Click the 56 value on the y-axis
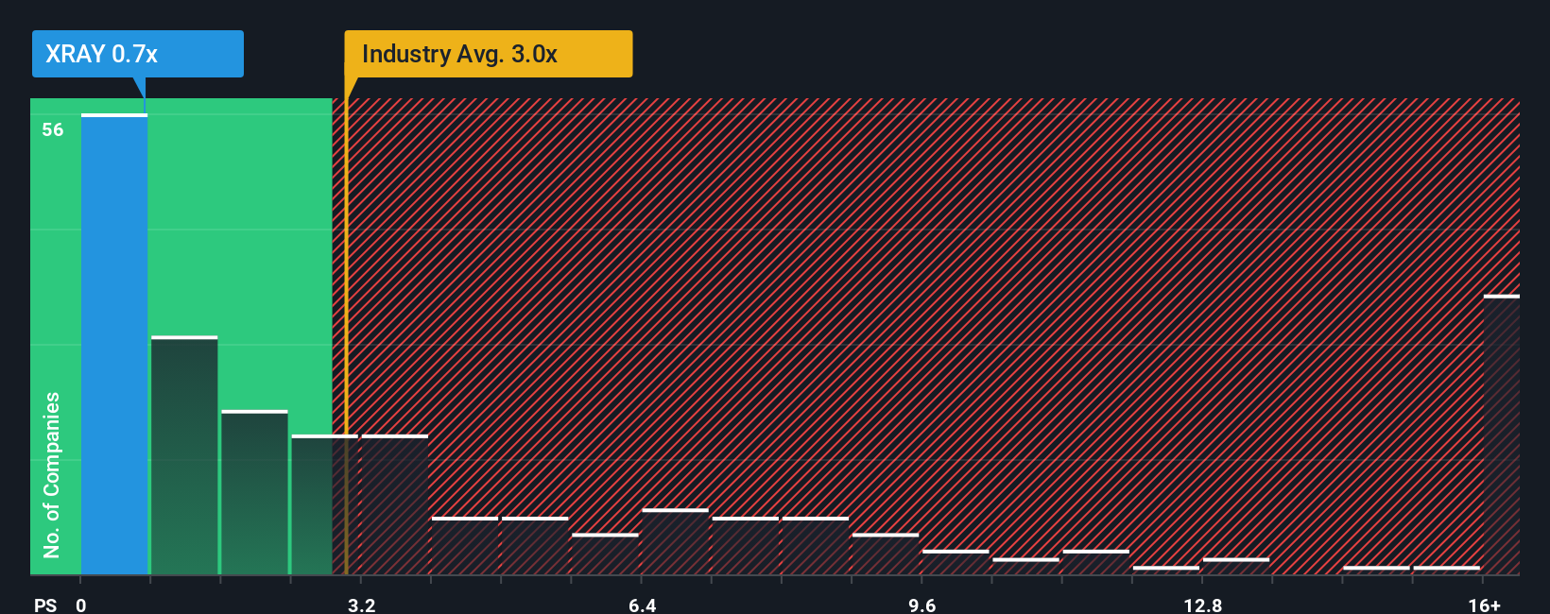Screen dimensions: 1550x614 (x=53, y=130)
